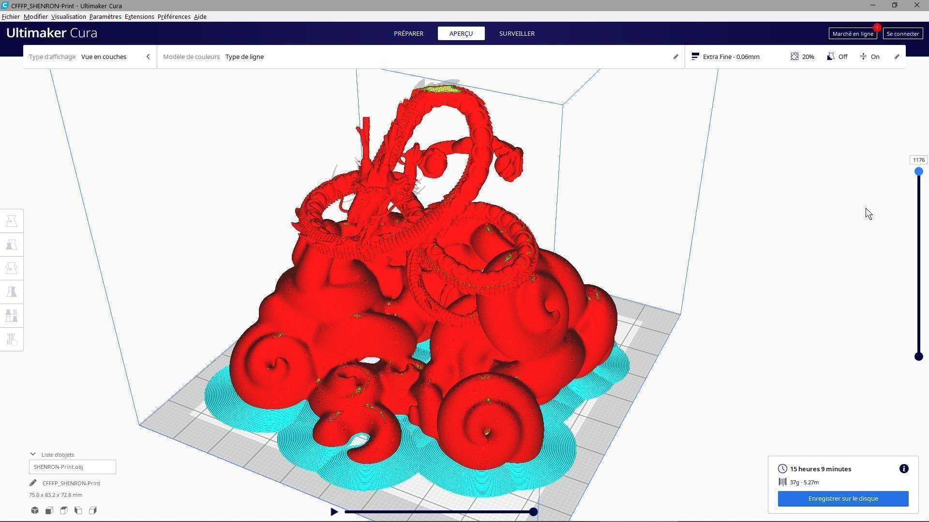Collapse the Liste d'objets section
The image size is (929, 522).
tap(32, 454)
